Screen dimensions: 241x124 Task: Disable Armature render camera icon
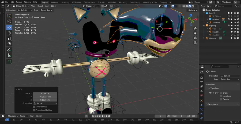[238, 22]
